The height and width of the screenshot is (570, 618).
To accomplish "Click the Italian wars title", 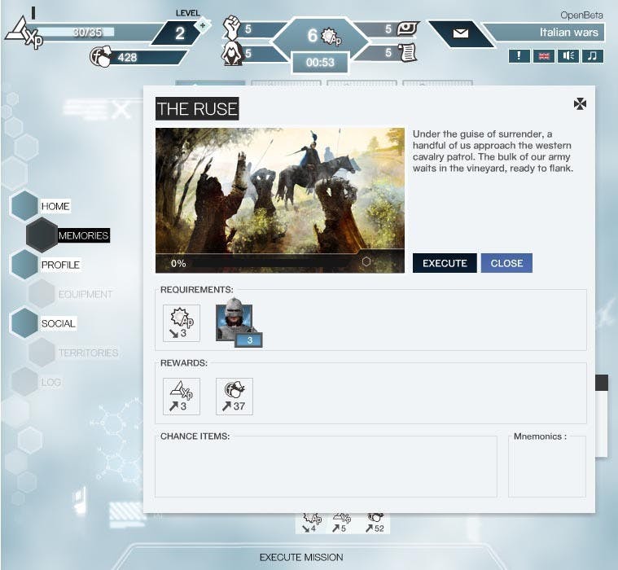I will (x=568, y=33).
